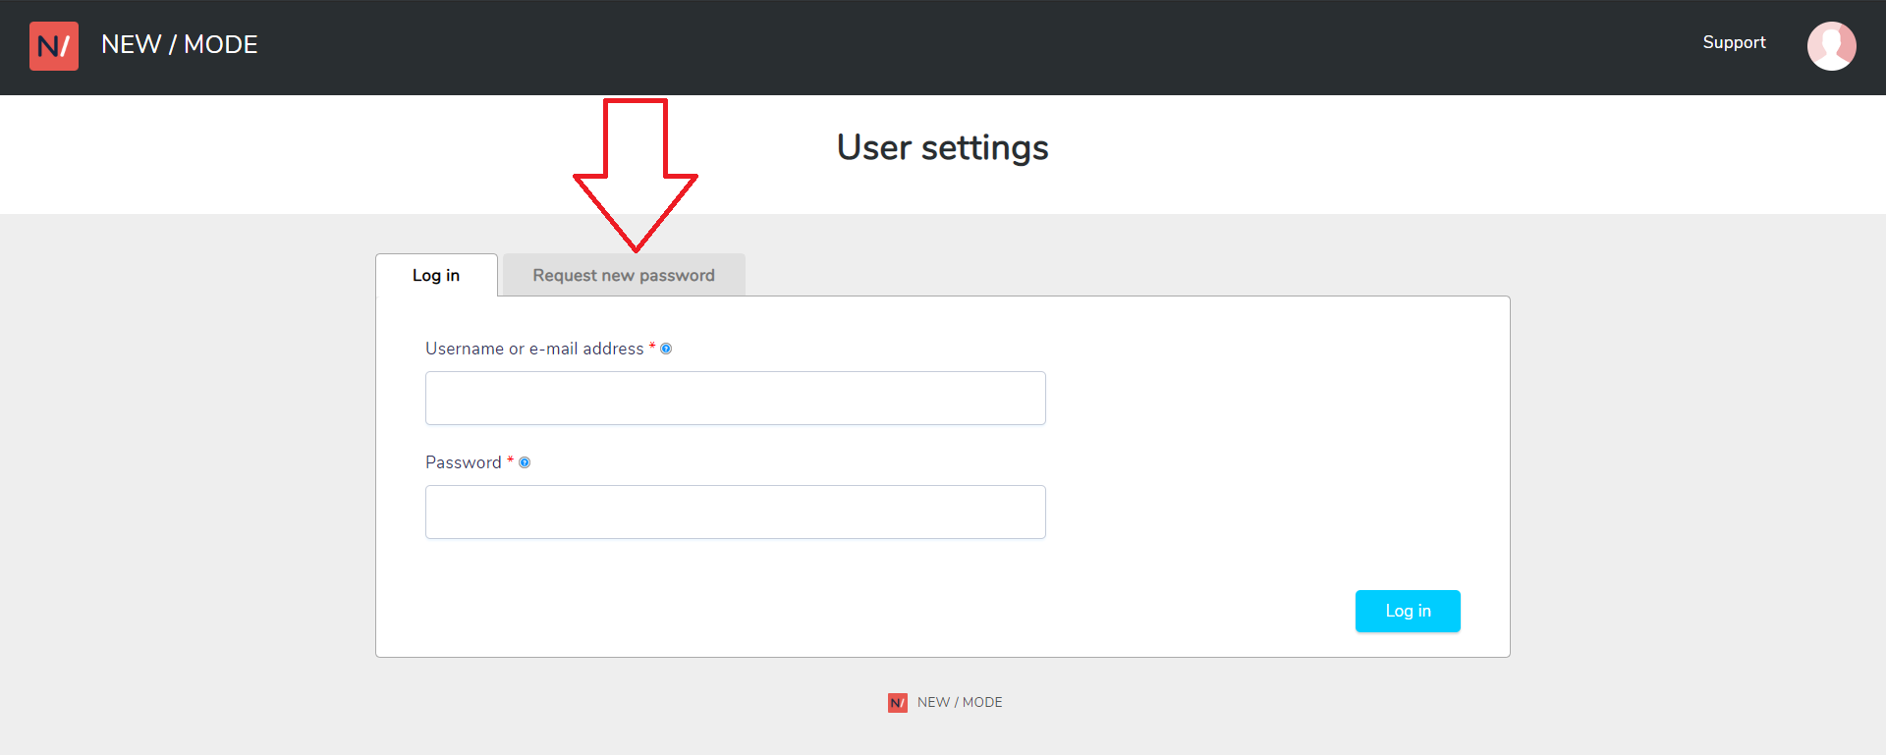Open the Support link in the header
The image size is (1886, 755).
pos(1734,42)
